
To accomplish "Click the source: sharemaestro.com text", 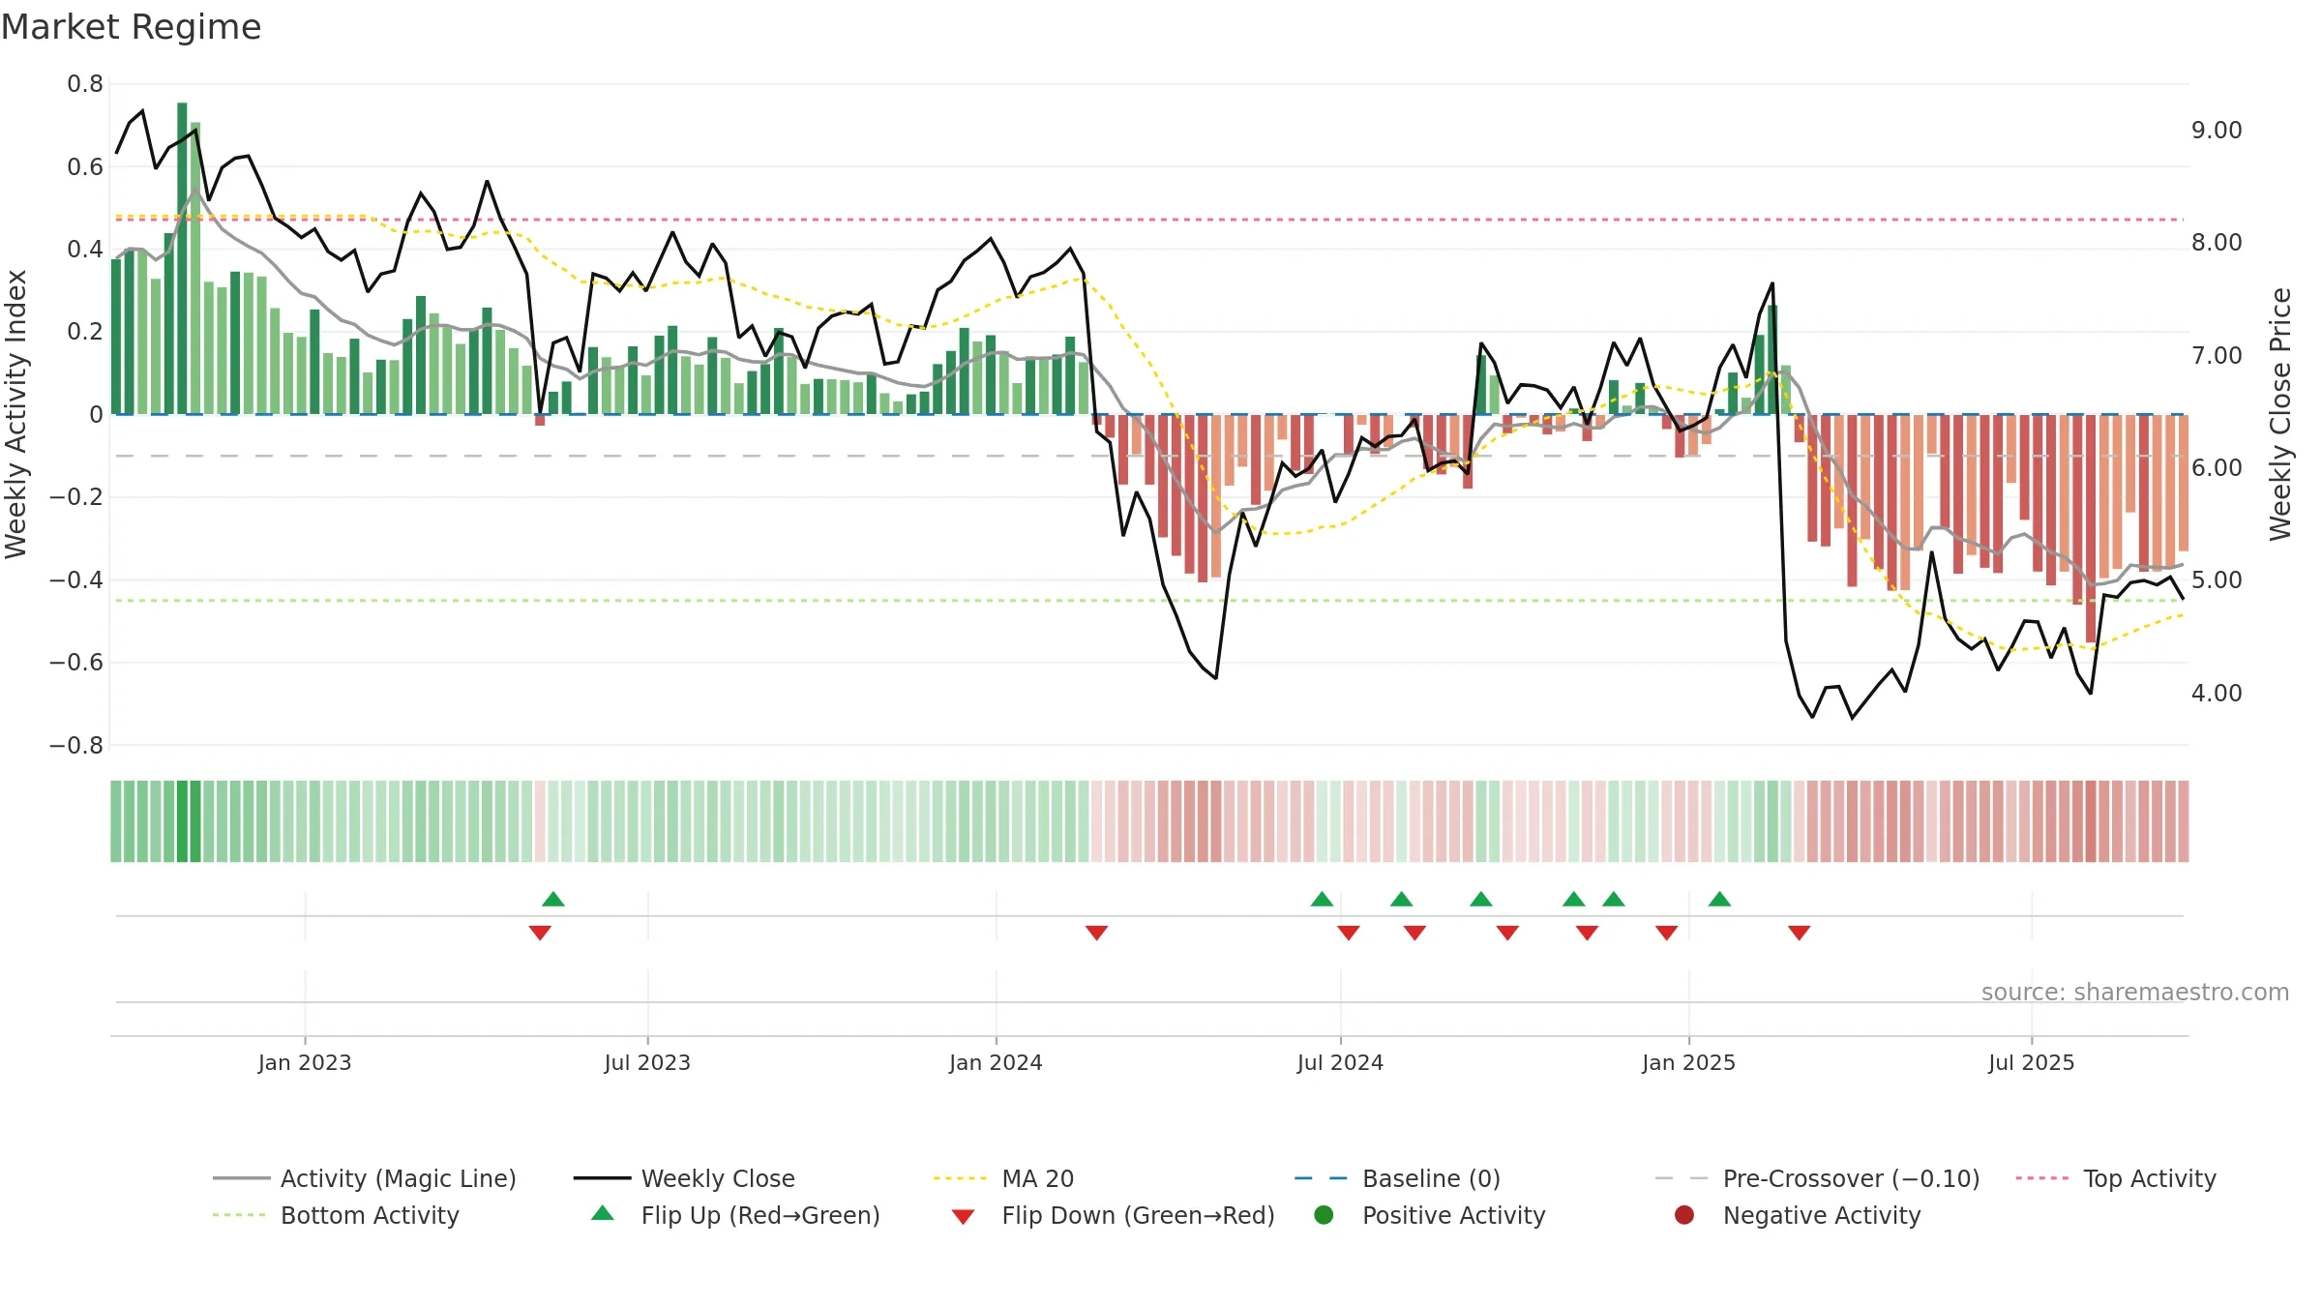I will point(2134,992).
